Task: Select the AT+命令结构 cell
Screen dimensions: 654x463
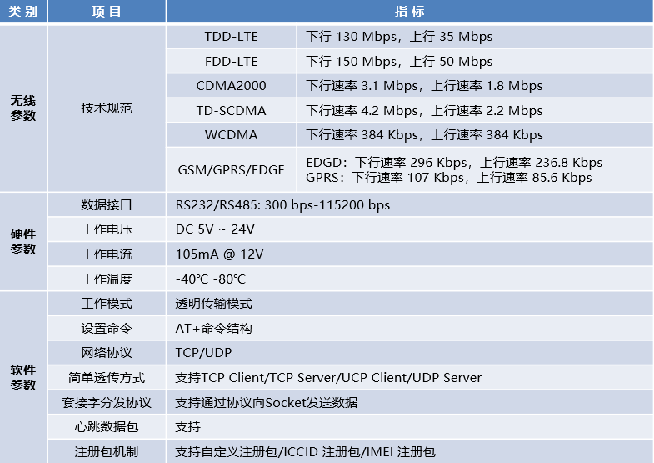Action: coord(410,328)
